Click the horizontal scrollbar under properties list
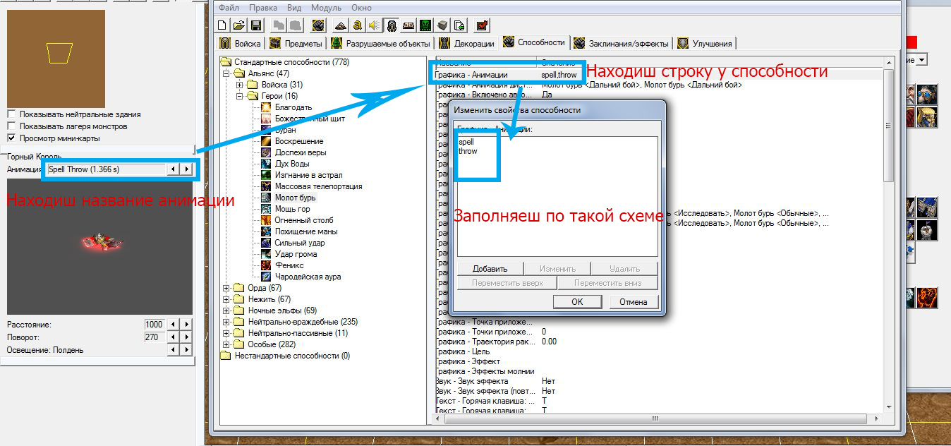Screen dimensions: 951x446 654,419
